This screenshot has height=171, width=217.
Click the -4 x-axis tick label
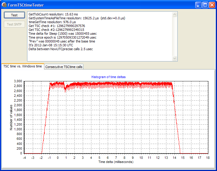(24, 158)
